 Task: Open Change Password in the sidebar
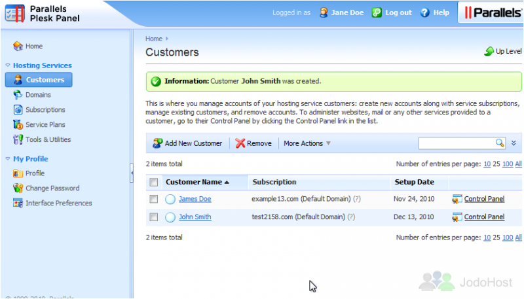coord(52,188)
